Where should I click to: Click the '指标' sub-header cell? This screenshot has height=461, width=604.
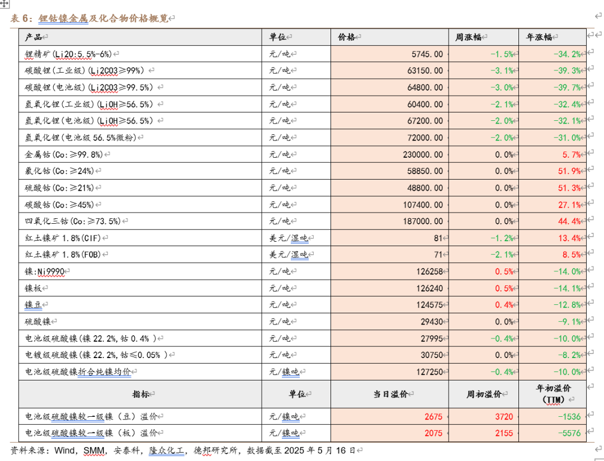tap(140, 394)
